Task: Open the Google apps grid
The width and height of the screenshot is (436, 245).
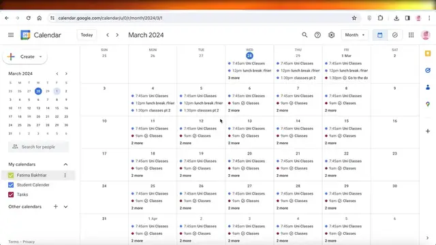Action: (x=411, y=35)
